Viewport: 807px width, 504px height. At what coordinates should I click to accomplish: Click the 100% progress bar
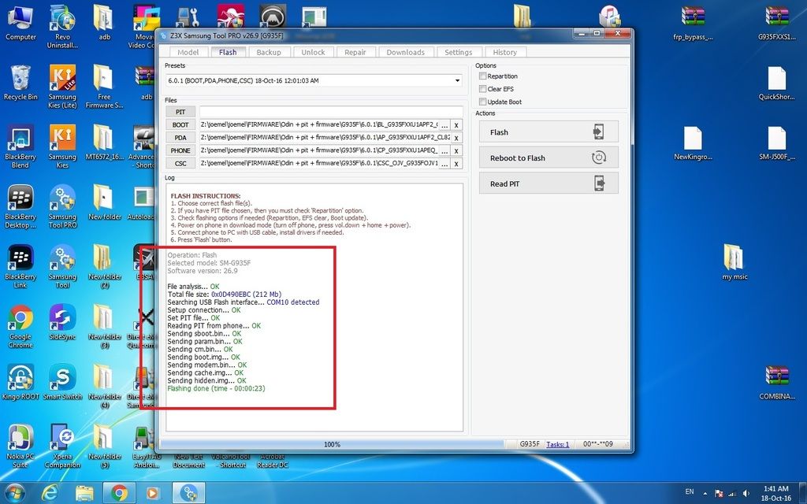pyautogui.click(x=332, y=444)
